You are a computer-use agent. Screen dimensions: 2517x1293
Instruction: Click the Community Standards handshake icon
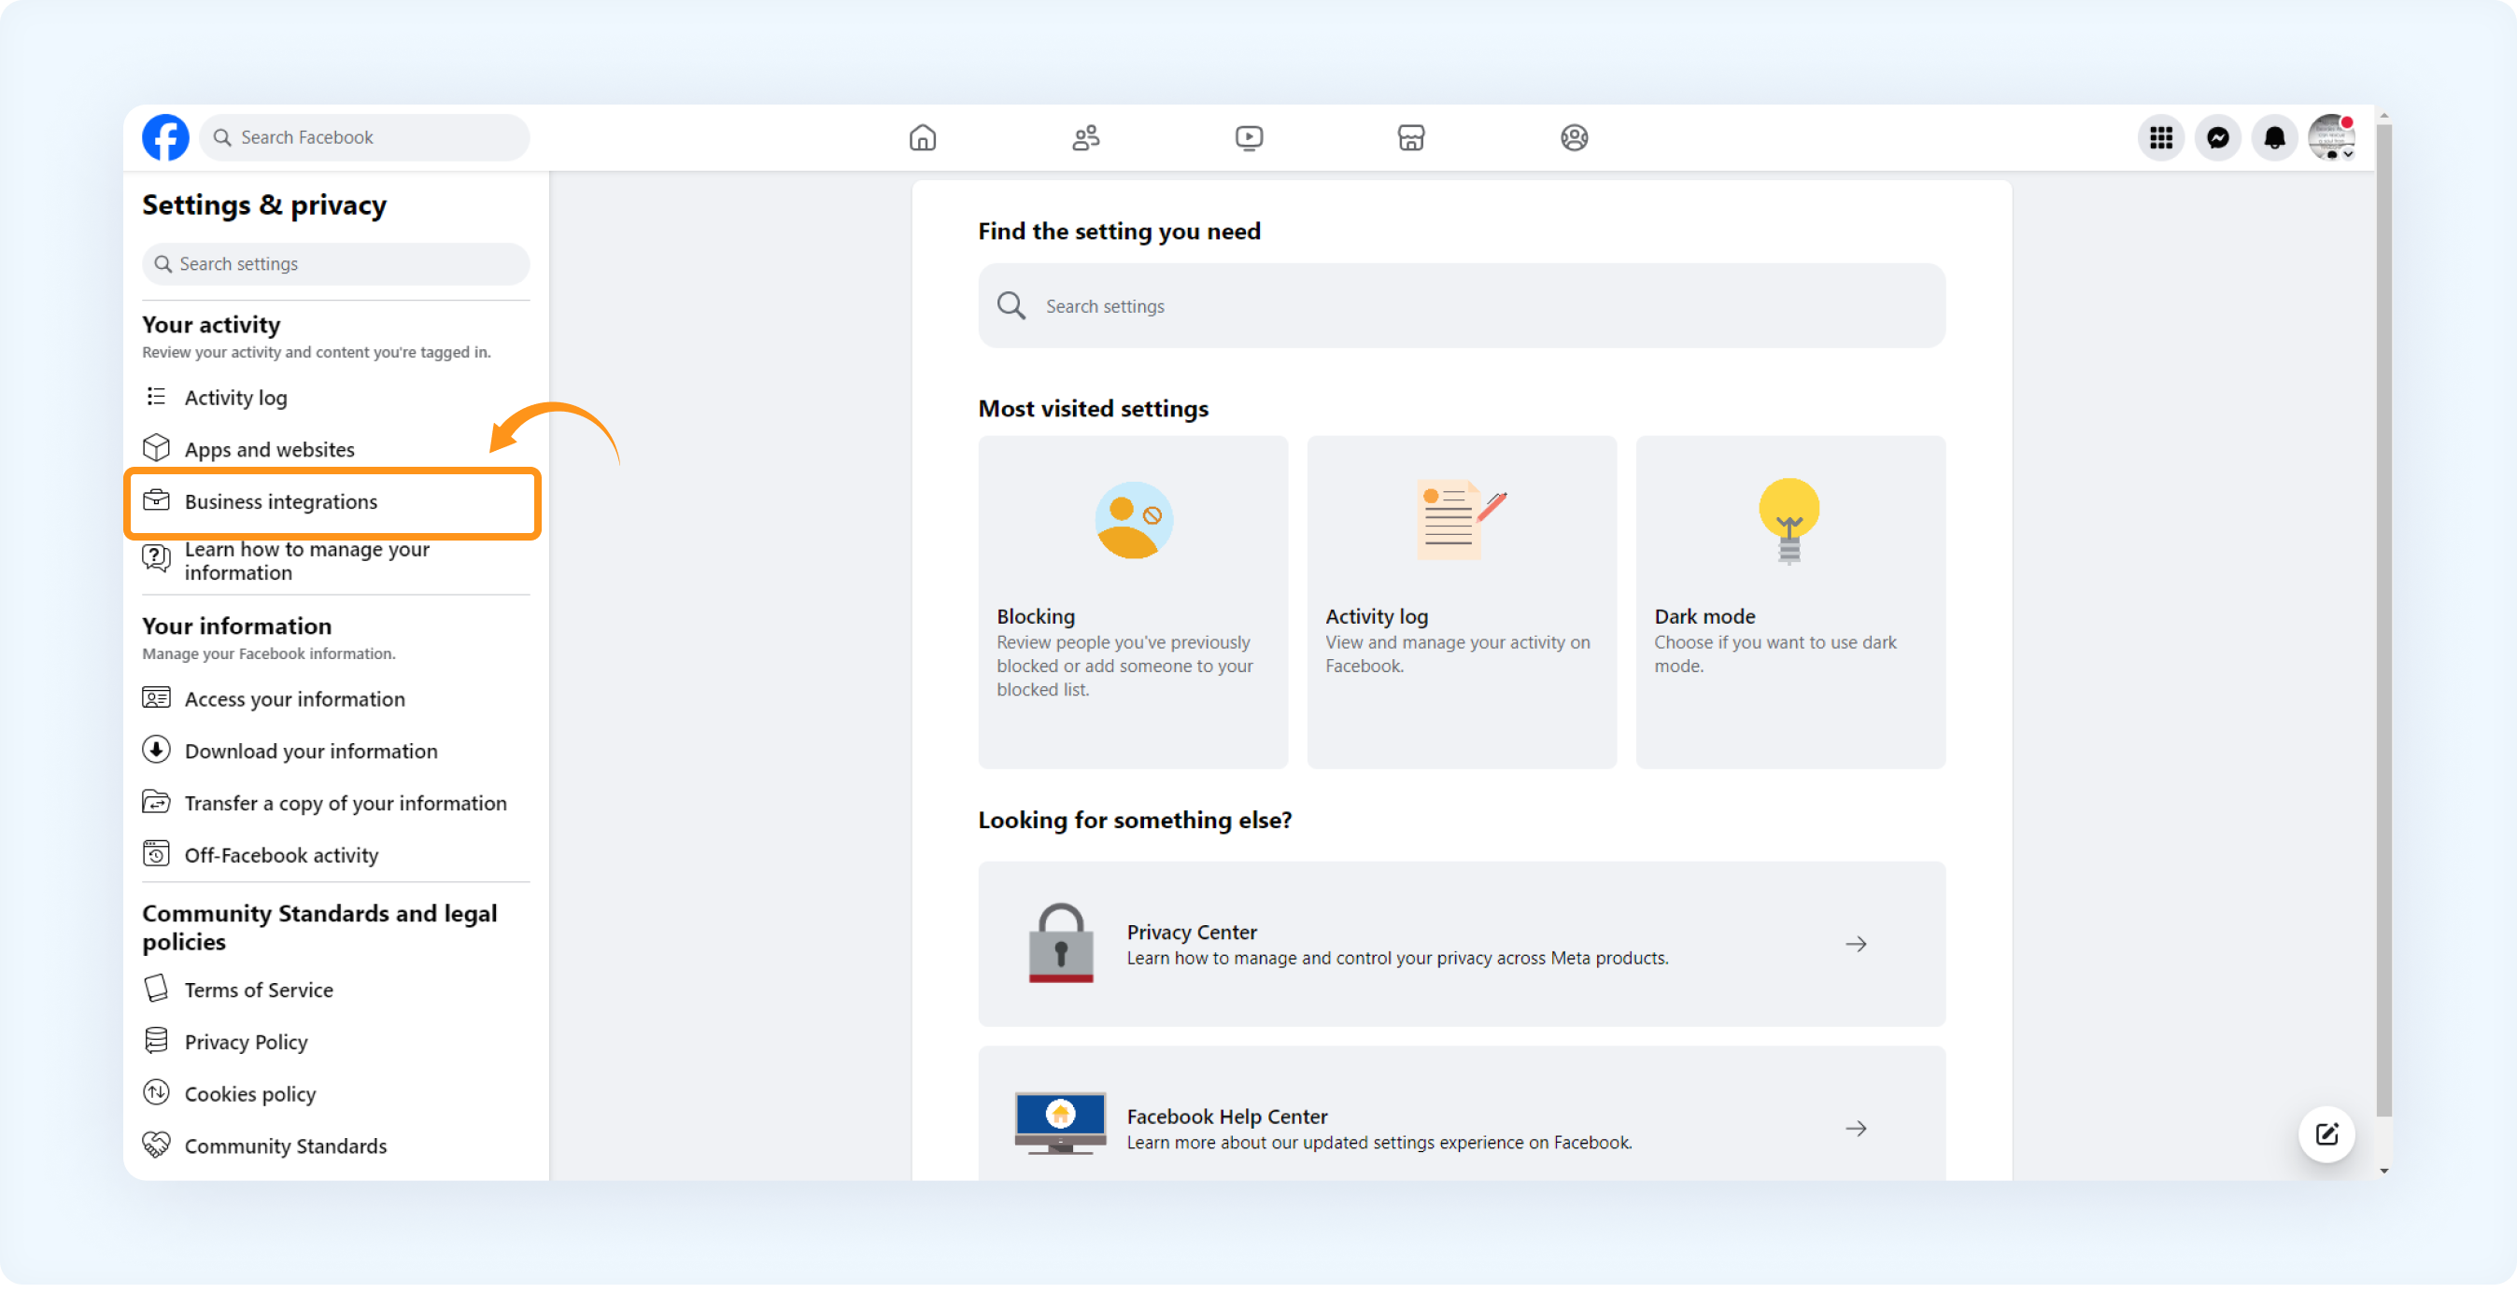(x=156, y=1145)
